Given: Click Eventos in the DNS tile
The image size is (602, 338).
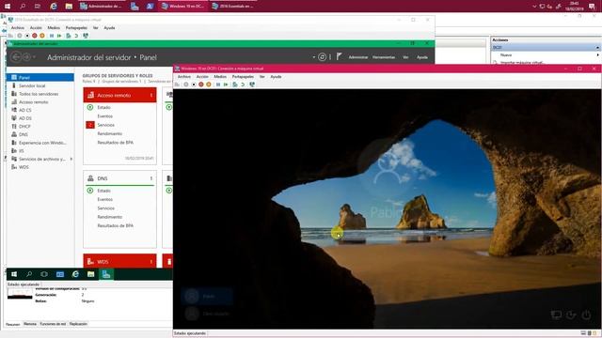Looking at the screenshot, I should [104, 199].
